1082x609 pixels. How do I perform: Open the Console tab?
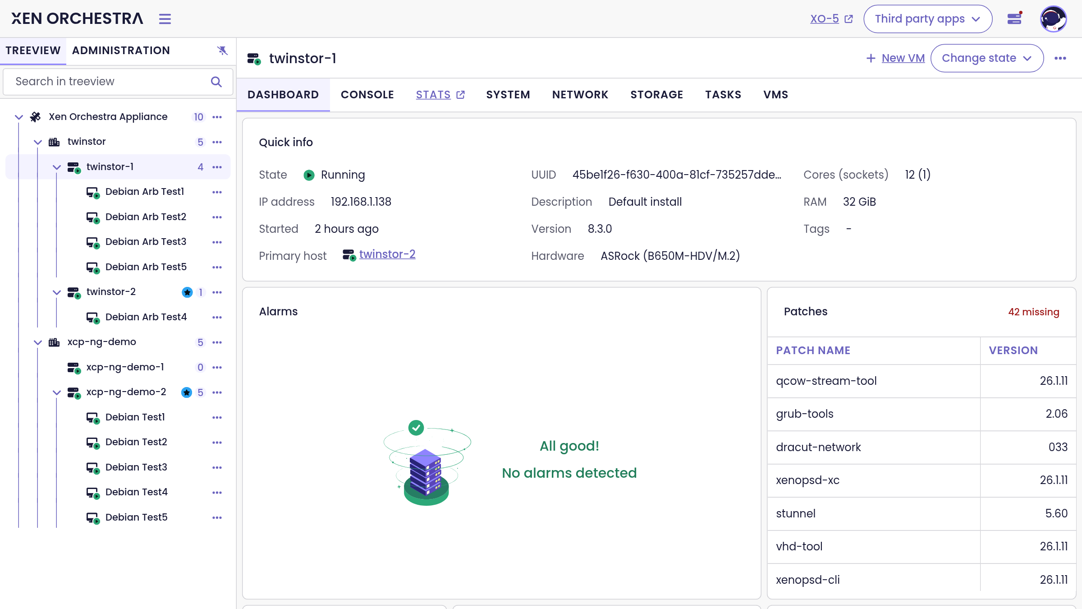pyautogui.click(x=367, y=95)
